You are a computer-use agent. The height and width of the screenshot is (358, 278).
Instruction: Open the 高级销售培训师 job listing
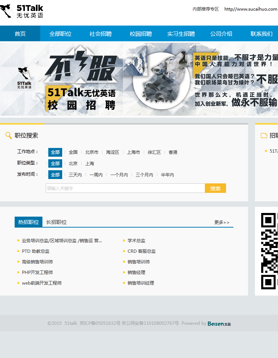[37, 262]
